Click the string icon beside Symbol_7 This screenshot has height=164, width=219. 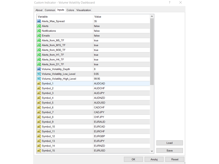pos(39,112)
